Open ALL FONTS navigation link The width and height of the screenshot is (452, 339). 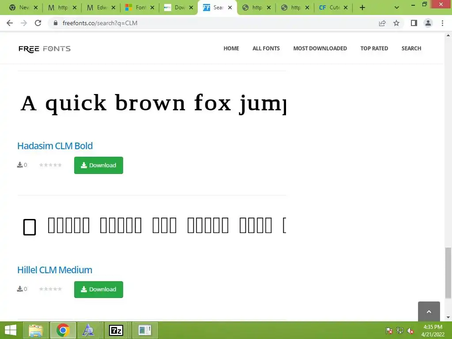click(x=266, y=49)
